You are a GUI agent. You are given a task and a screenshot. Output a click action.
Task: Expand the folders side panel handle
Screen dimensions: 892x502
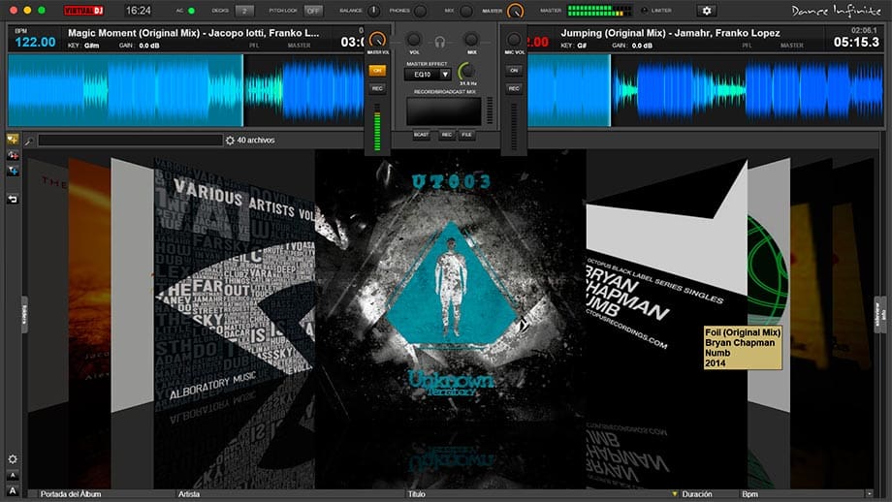click(24, 314)
